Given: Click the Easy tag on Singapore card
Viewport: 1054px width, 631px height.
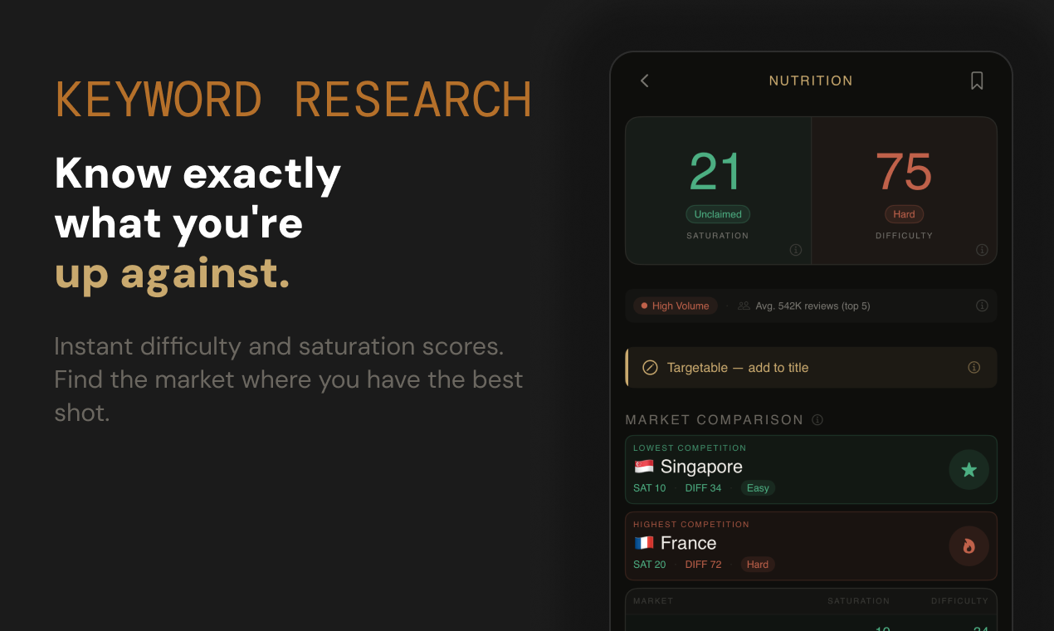Looking at the screenshot, I should (758, 488).
